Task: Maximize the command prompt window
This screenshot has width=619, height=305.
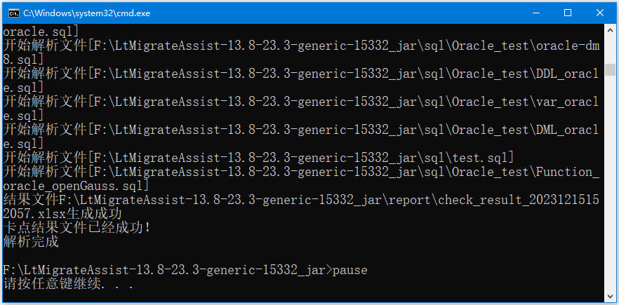Action: [568, 13]
